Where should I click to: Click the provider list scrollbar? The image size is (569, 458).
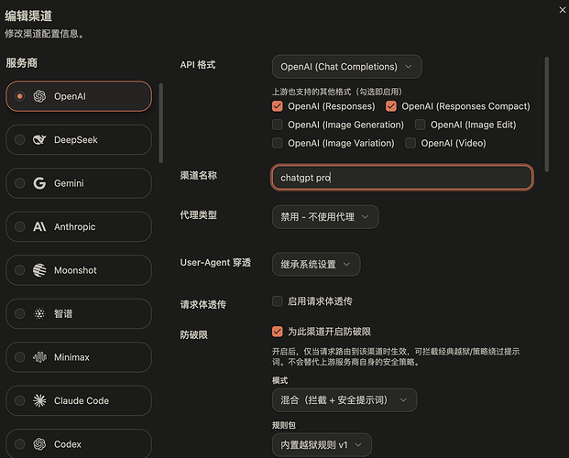point(160,124)
